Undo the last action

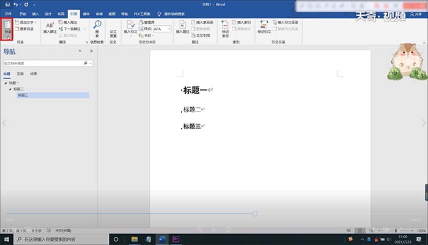[x=15, y=5]
